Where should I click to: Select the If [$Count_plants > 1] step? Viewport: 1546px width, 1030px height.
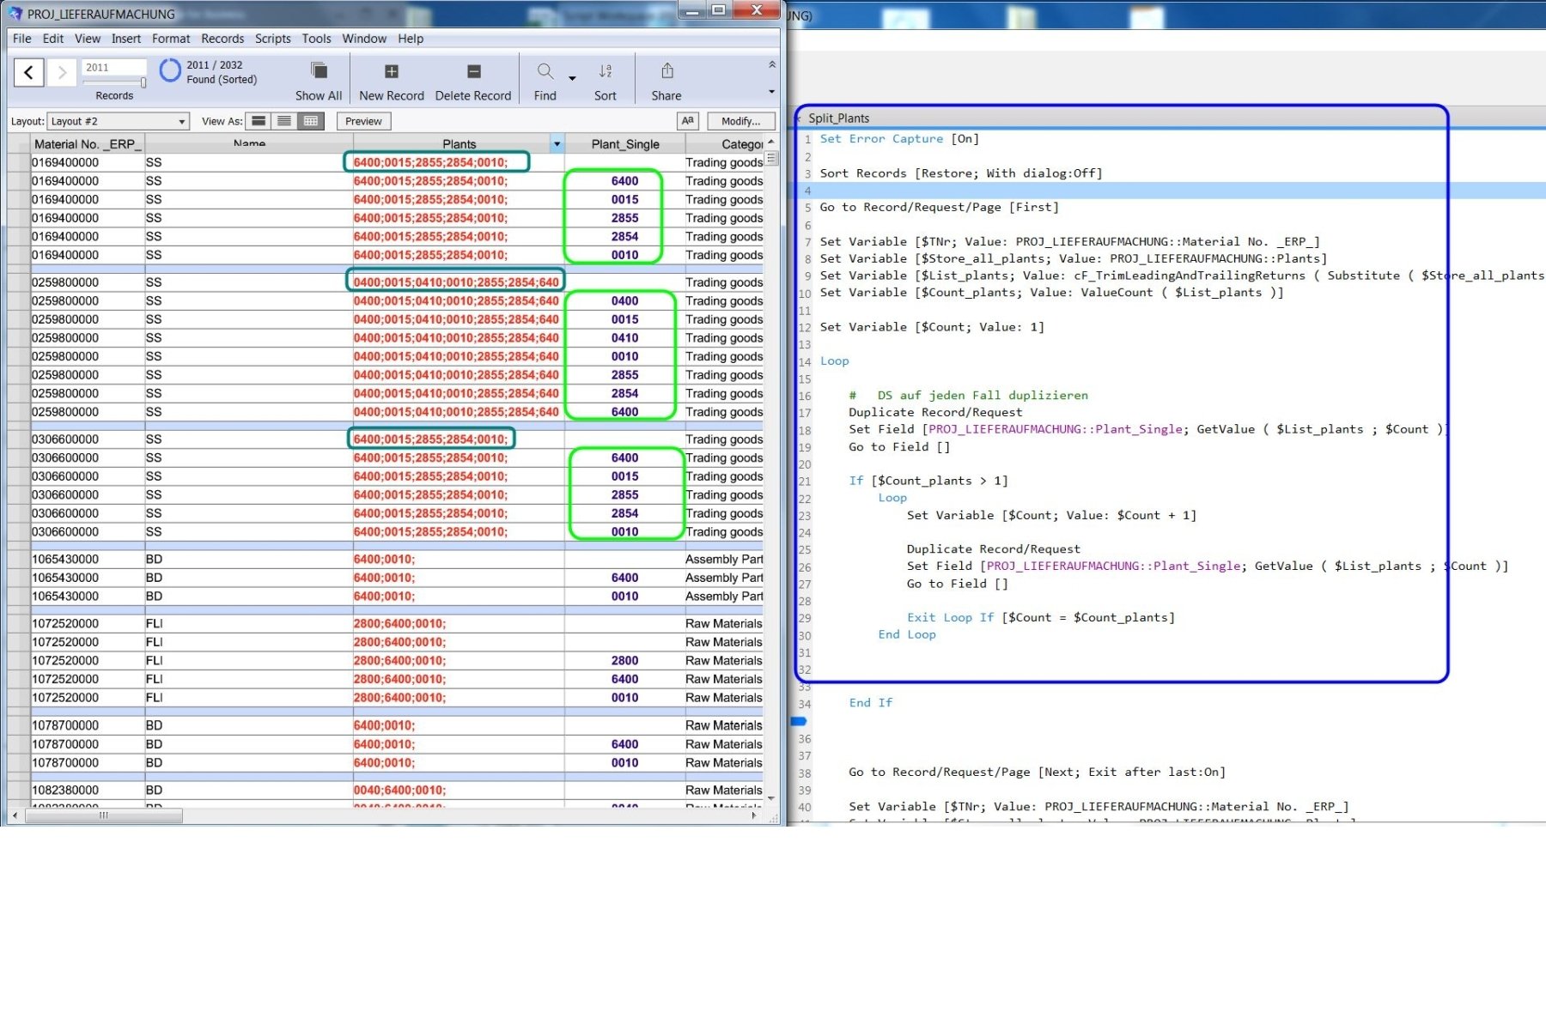[928, 481]
